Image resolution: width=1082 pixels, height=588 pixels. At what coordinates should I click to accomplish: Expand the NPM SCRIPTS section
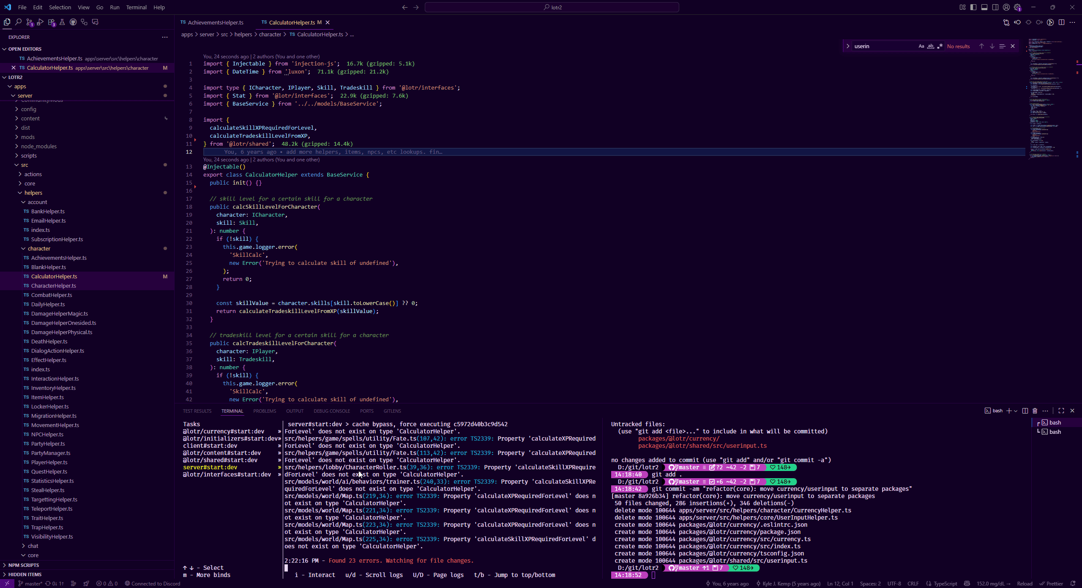(24, 565)
